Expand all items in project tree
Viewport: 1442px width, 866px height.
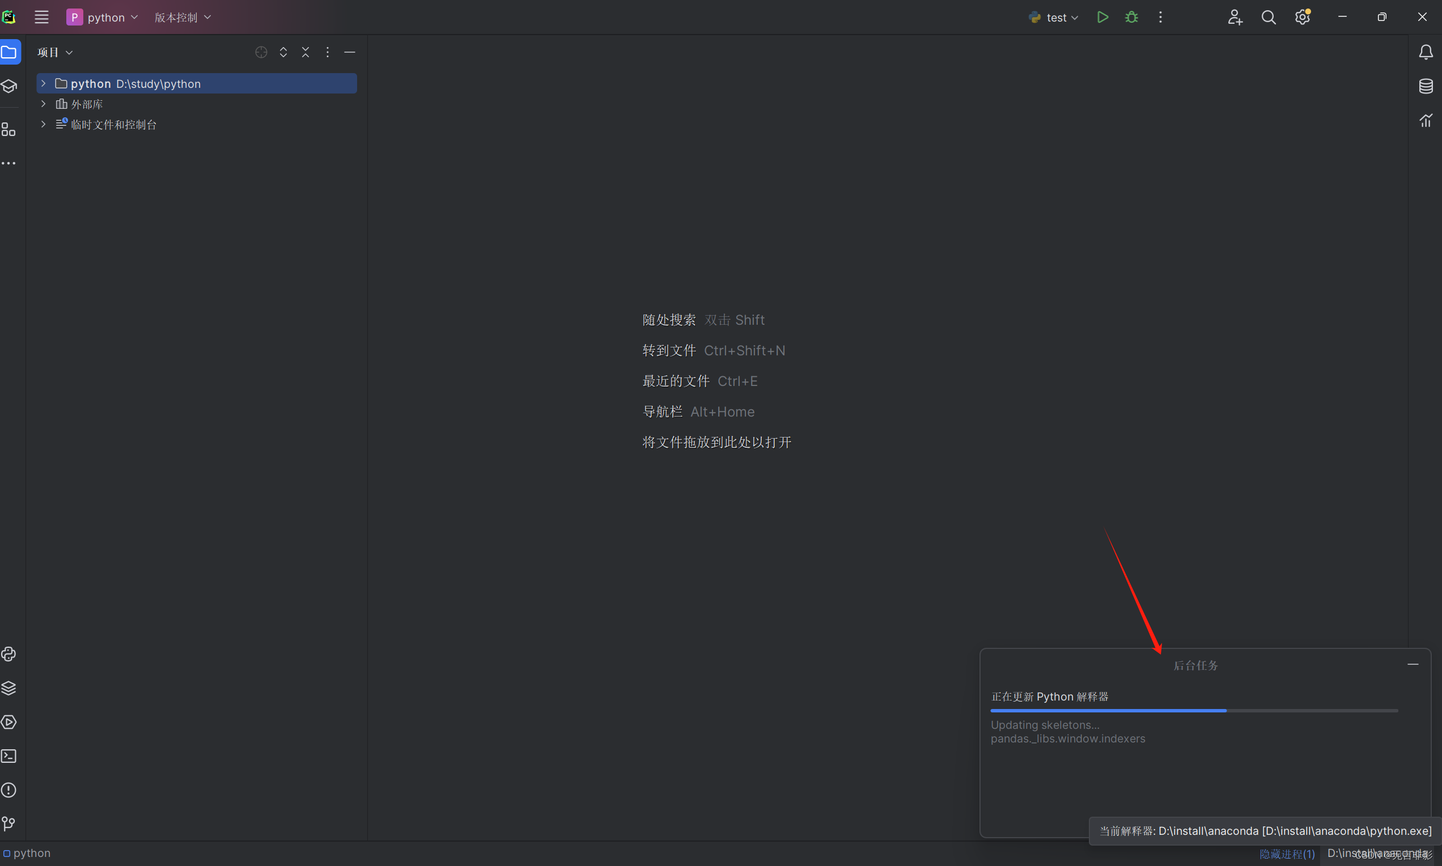point(283,53)
